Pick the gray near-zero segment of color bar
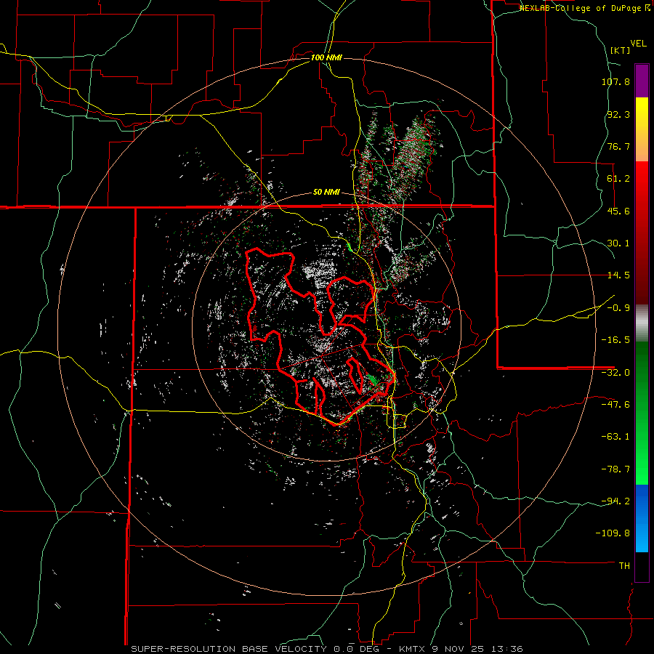Screen dimensions: 654x654 [642, 323]
